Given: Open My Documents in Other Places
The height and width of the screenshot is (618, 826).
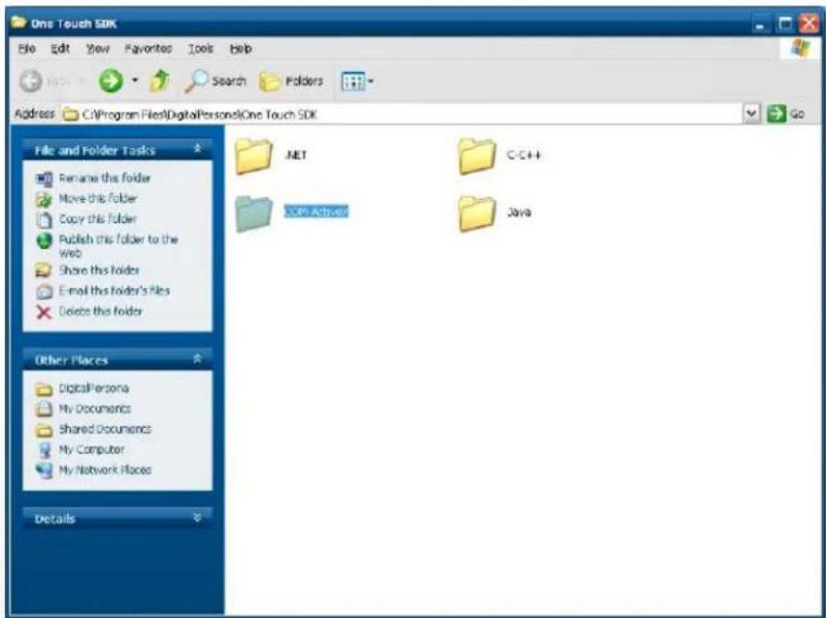Looking at the screenshot, I should (95, 408).
